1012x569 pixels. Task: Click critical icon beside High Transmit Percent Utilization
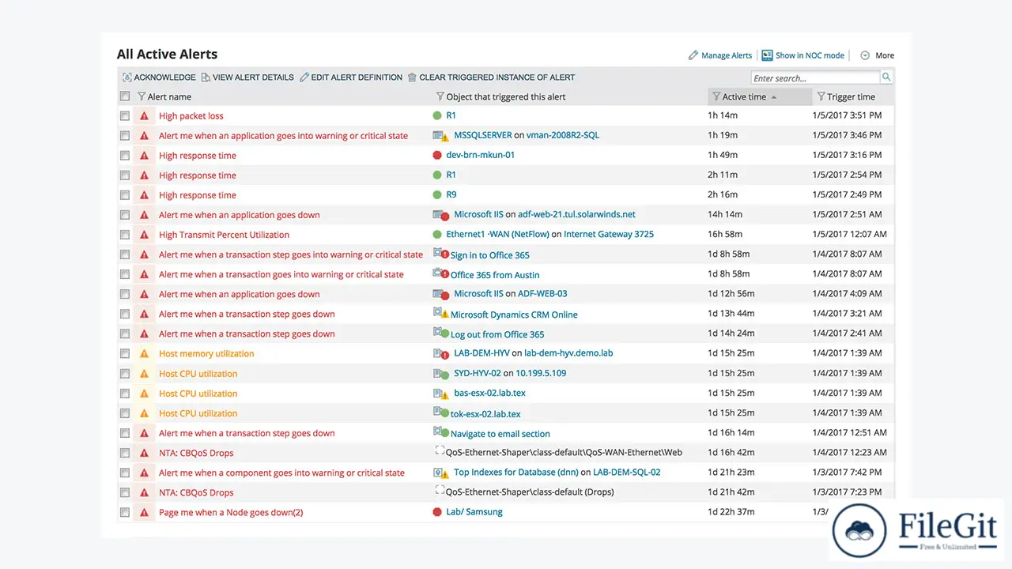point(144,235)
